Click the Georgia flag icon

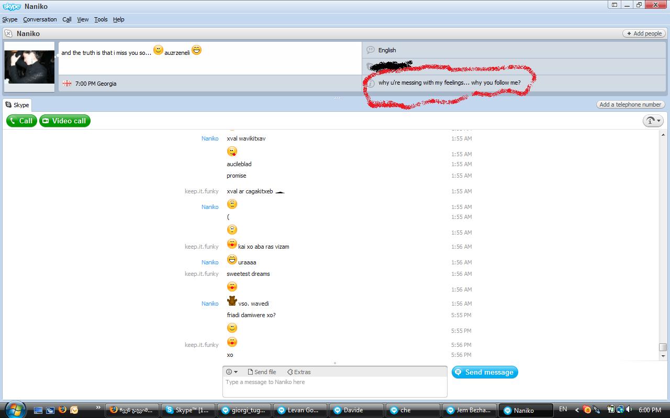[x=67, y=83]
